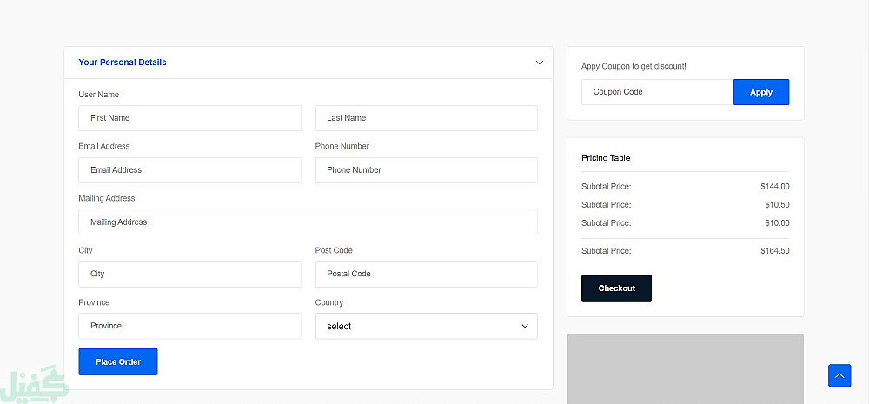Click the Pricing Table title
The image size is (869, 404).
click(x=606, y=158)
